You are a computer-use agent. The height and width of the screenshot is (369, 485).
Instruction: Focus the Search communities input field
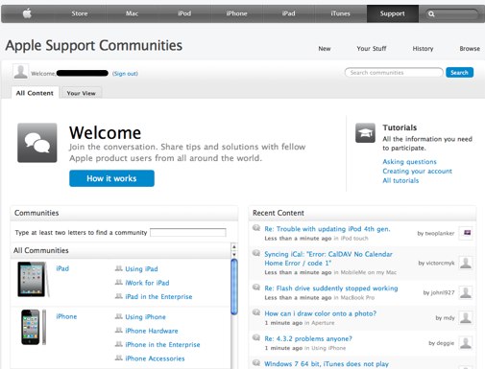(394, 73)
